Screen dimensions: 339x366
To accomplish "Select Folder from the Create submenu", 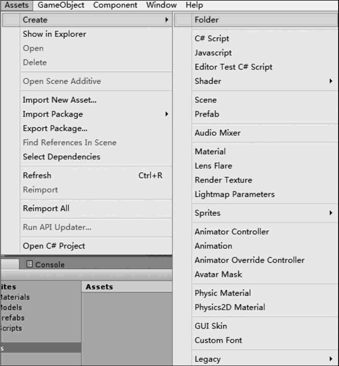I will coord(207,19).
